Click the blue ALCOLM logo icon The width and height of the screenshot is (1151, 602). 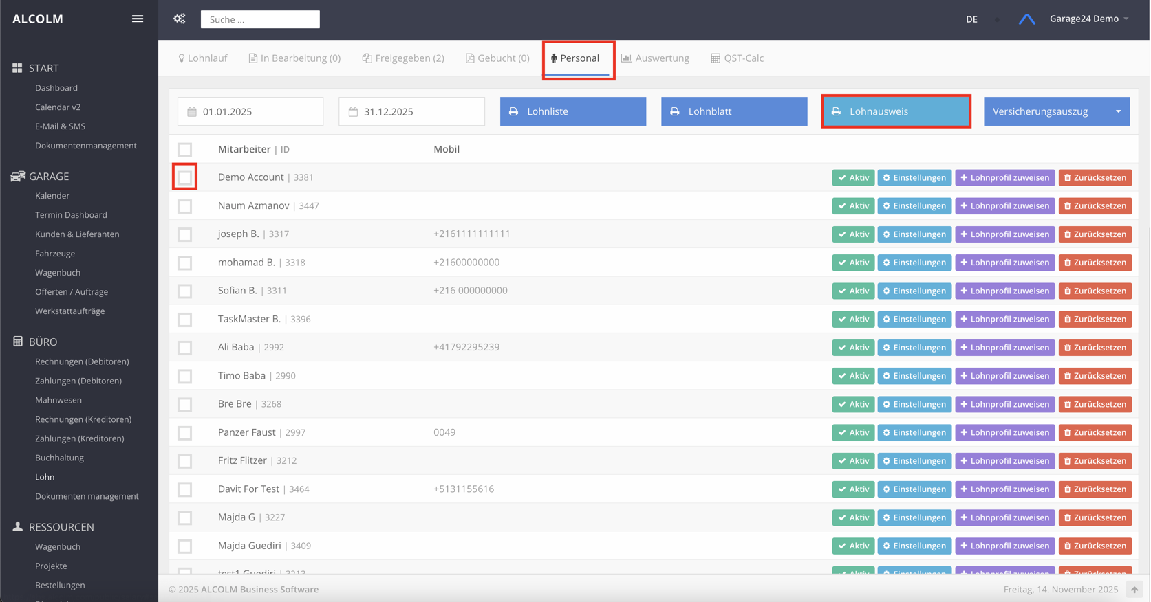point(1026,19)
